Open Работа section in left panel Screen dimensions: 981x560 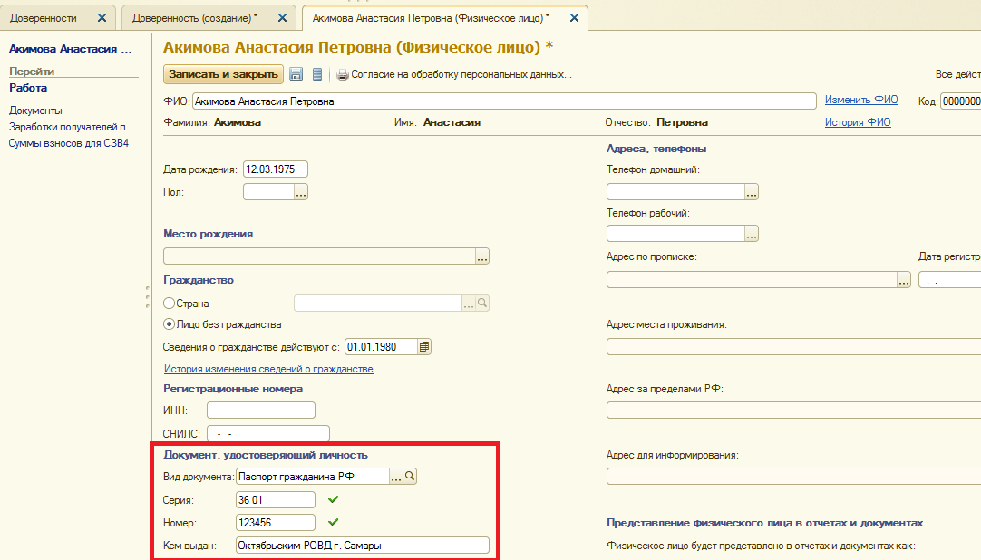(28, 88)
